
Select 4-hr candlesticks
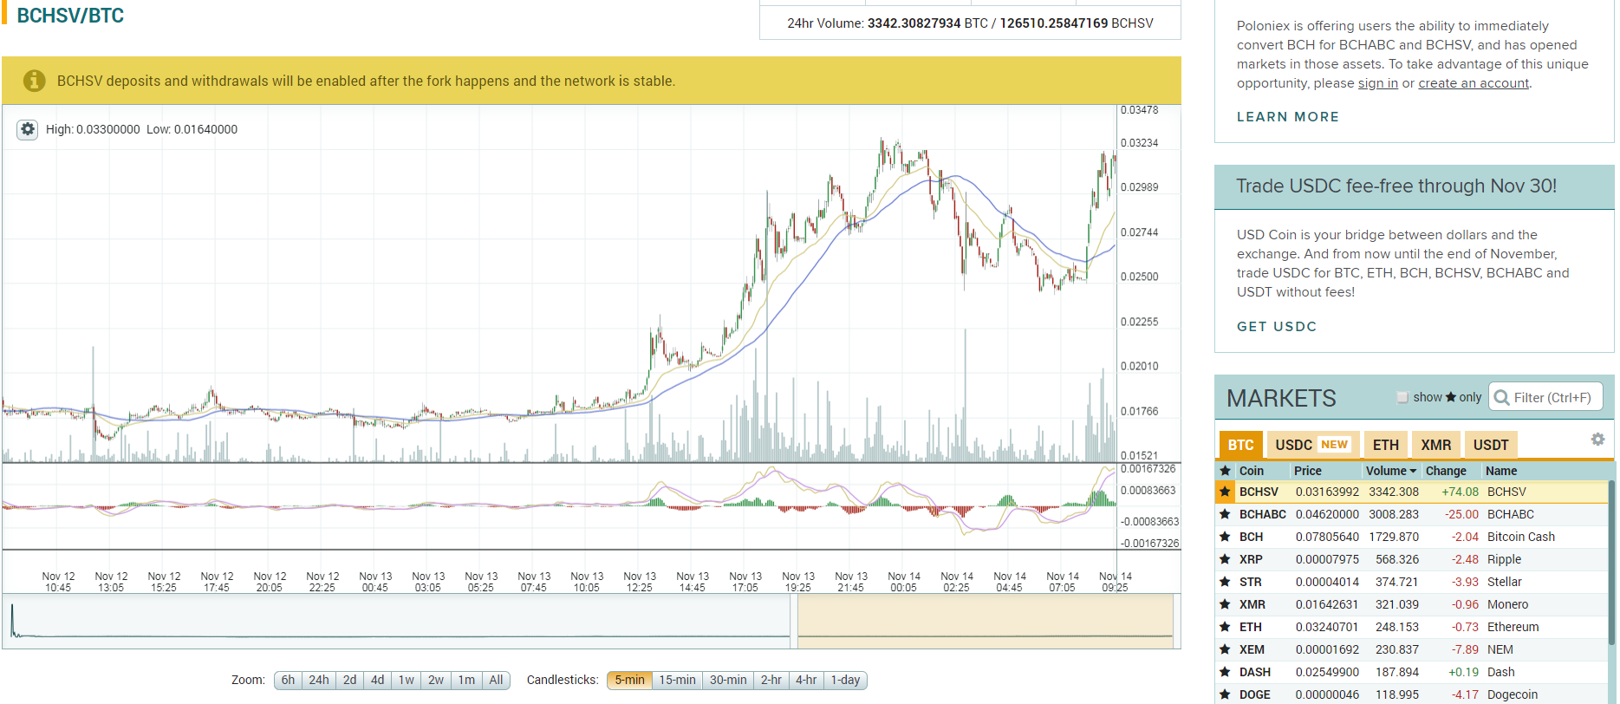[806, 680]
